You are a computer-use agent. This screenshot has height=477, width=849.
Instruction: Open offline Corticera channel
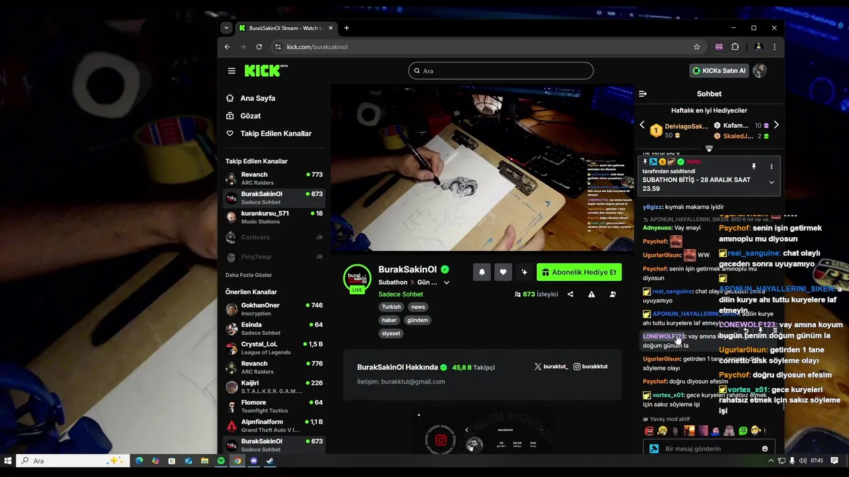pyautogui.click(x=274, y=237)
